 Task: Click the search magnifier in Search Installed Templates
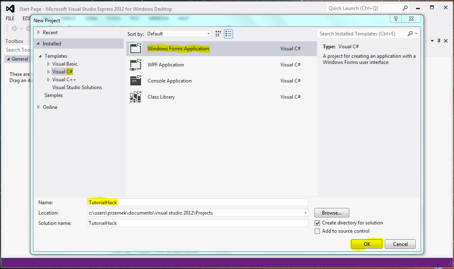(410, 33)
